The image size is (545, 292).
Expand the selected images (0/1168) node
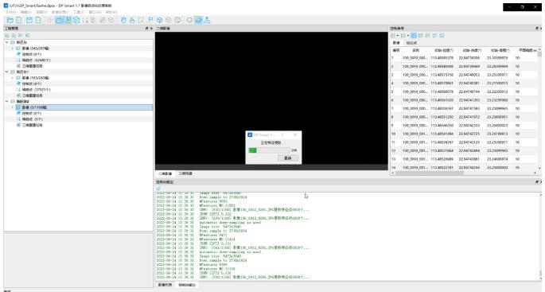[13, 107]
